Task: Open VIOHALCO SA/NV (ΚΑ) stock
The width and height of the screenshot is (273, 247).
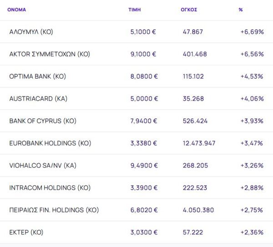Action: coord(42,166)
